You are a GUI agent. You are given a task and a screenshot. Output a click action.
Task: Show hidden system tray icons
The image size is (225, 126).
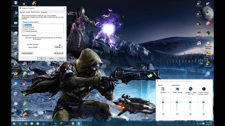click(194, 124)
